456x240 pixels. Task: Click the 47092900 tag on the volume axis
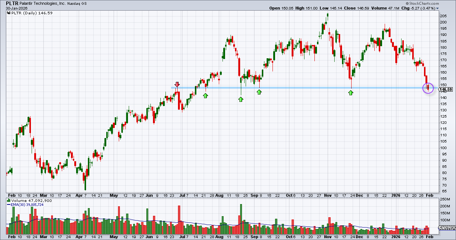(x=447, y=228)
